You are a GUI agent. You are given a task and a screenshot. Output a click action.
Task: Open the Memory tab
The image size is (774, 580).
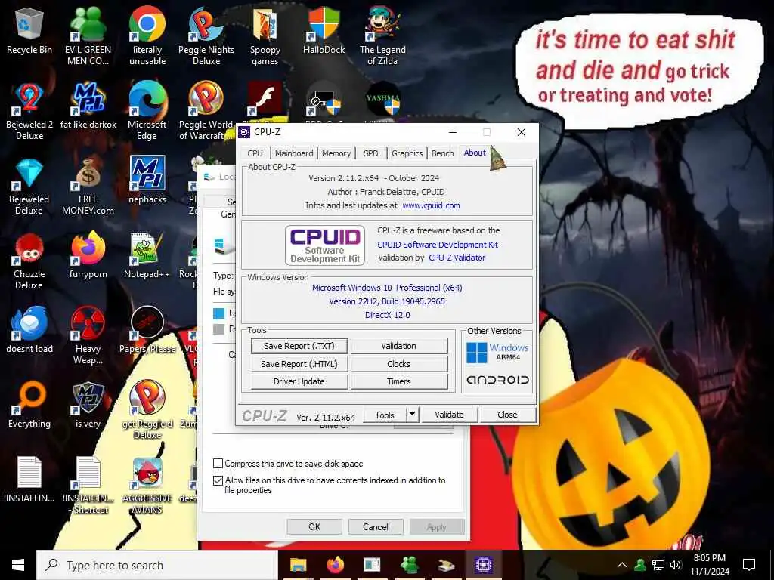click(x=336, y=153)
